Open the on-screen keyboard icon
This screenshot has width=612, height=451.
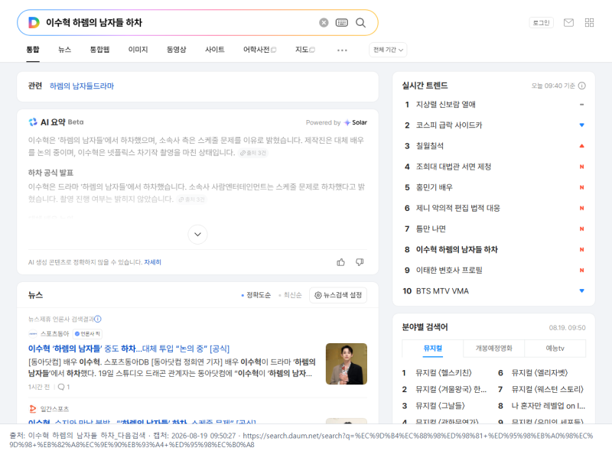pos(341,23)
